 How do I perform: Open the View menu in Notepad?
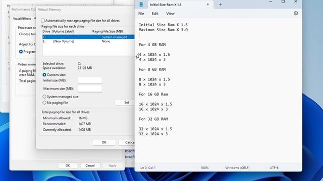(171, 14)
